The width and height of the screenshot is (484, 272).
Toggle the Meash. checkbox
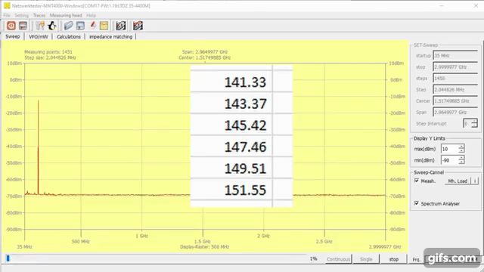point(417,181)
